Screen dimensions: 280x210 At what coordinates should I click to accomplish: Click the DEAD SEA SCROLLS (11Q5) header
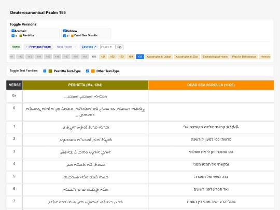211,85
